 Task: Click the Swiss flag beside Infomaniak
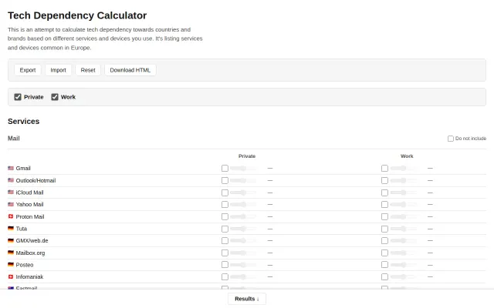pyautogui.click(x=11, y=276)
